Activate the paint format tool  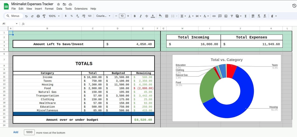point(44,16)
